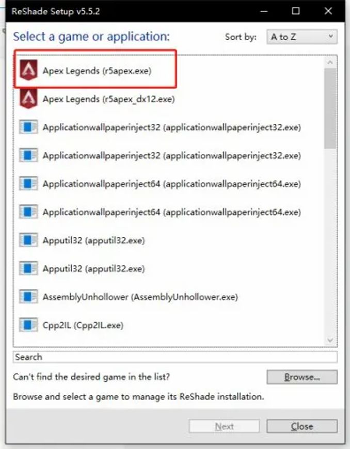Click the second Apputil32 entry icon
This screenshot has width=350, height=449.
(28, 268)
